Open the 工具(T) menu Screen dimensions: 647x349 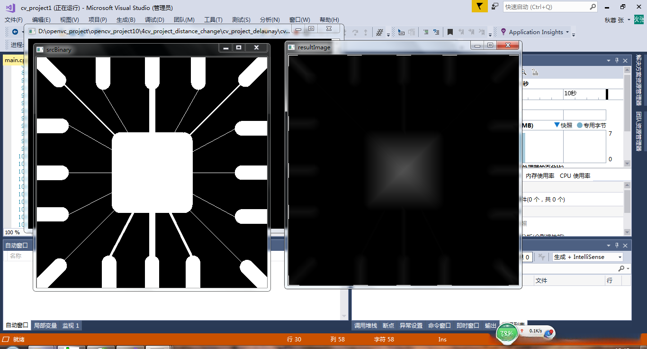point(213,20)
